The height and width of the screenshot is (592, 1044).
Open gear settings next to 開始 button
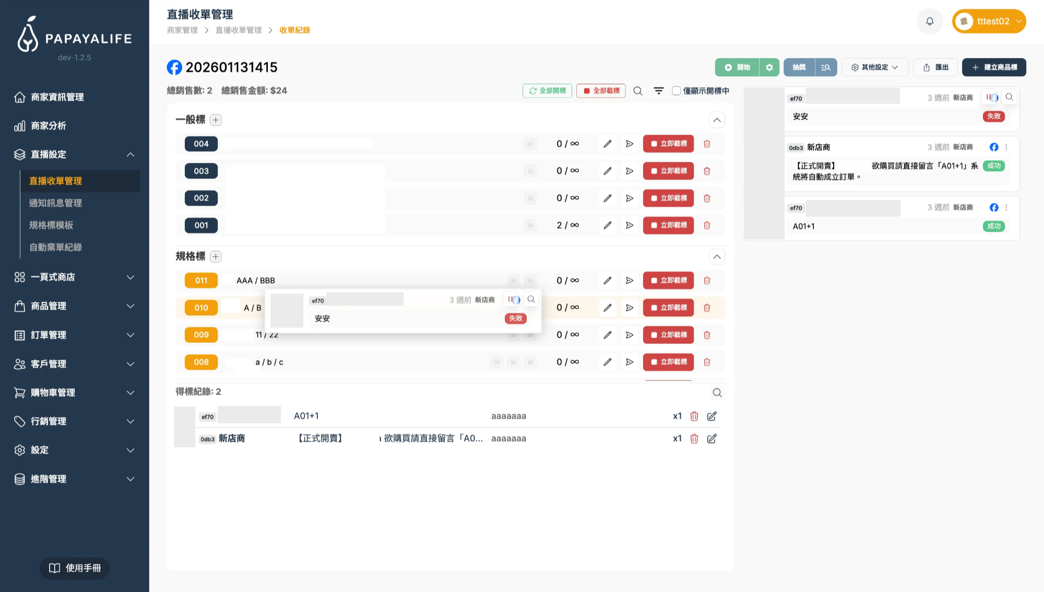point(769,67)
